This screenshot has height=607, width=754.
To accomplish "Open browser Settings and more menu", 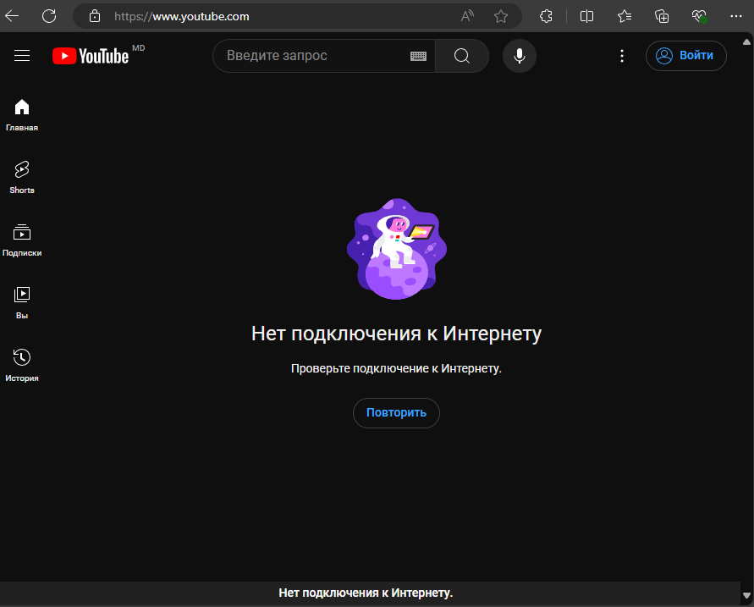I will (x=735, y=16).
